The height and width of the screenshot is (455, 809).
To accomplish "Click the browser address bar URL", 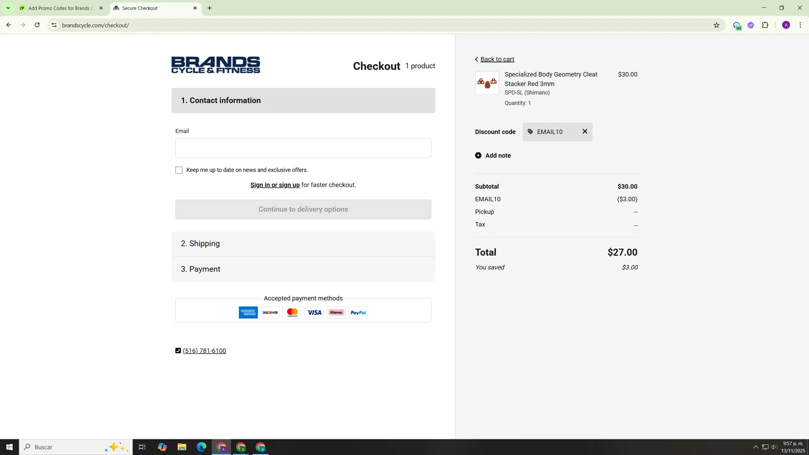I will point(95,25).
